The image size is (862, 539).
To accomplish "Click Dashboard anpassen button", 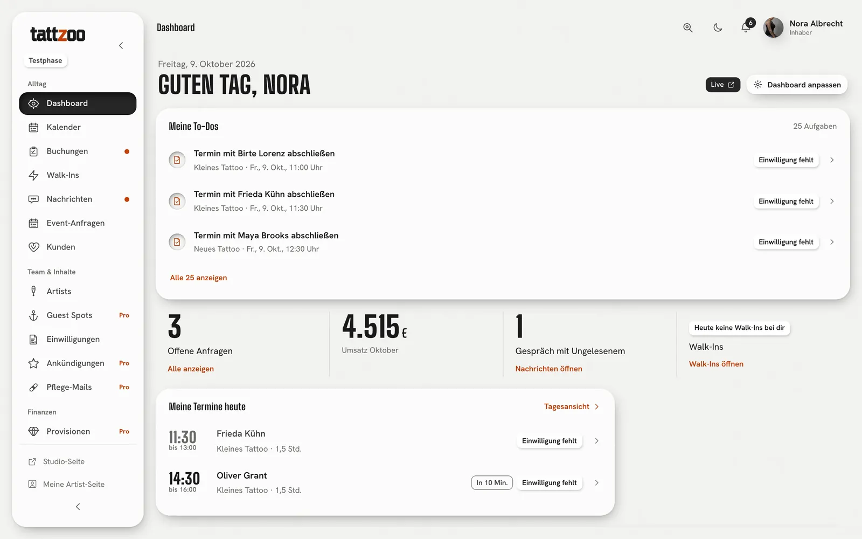I will [x=797, y=85].
